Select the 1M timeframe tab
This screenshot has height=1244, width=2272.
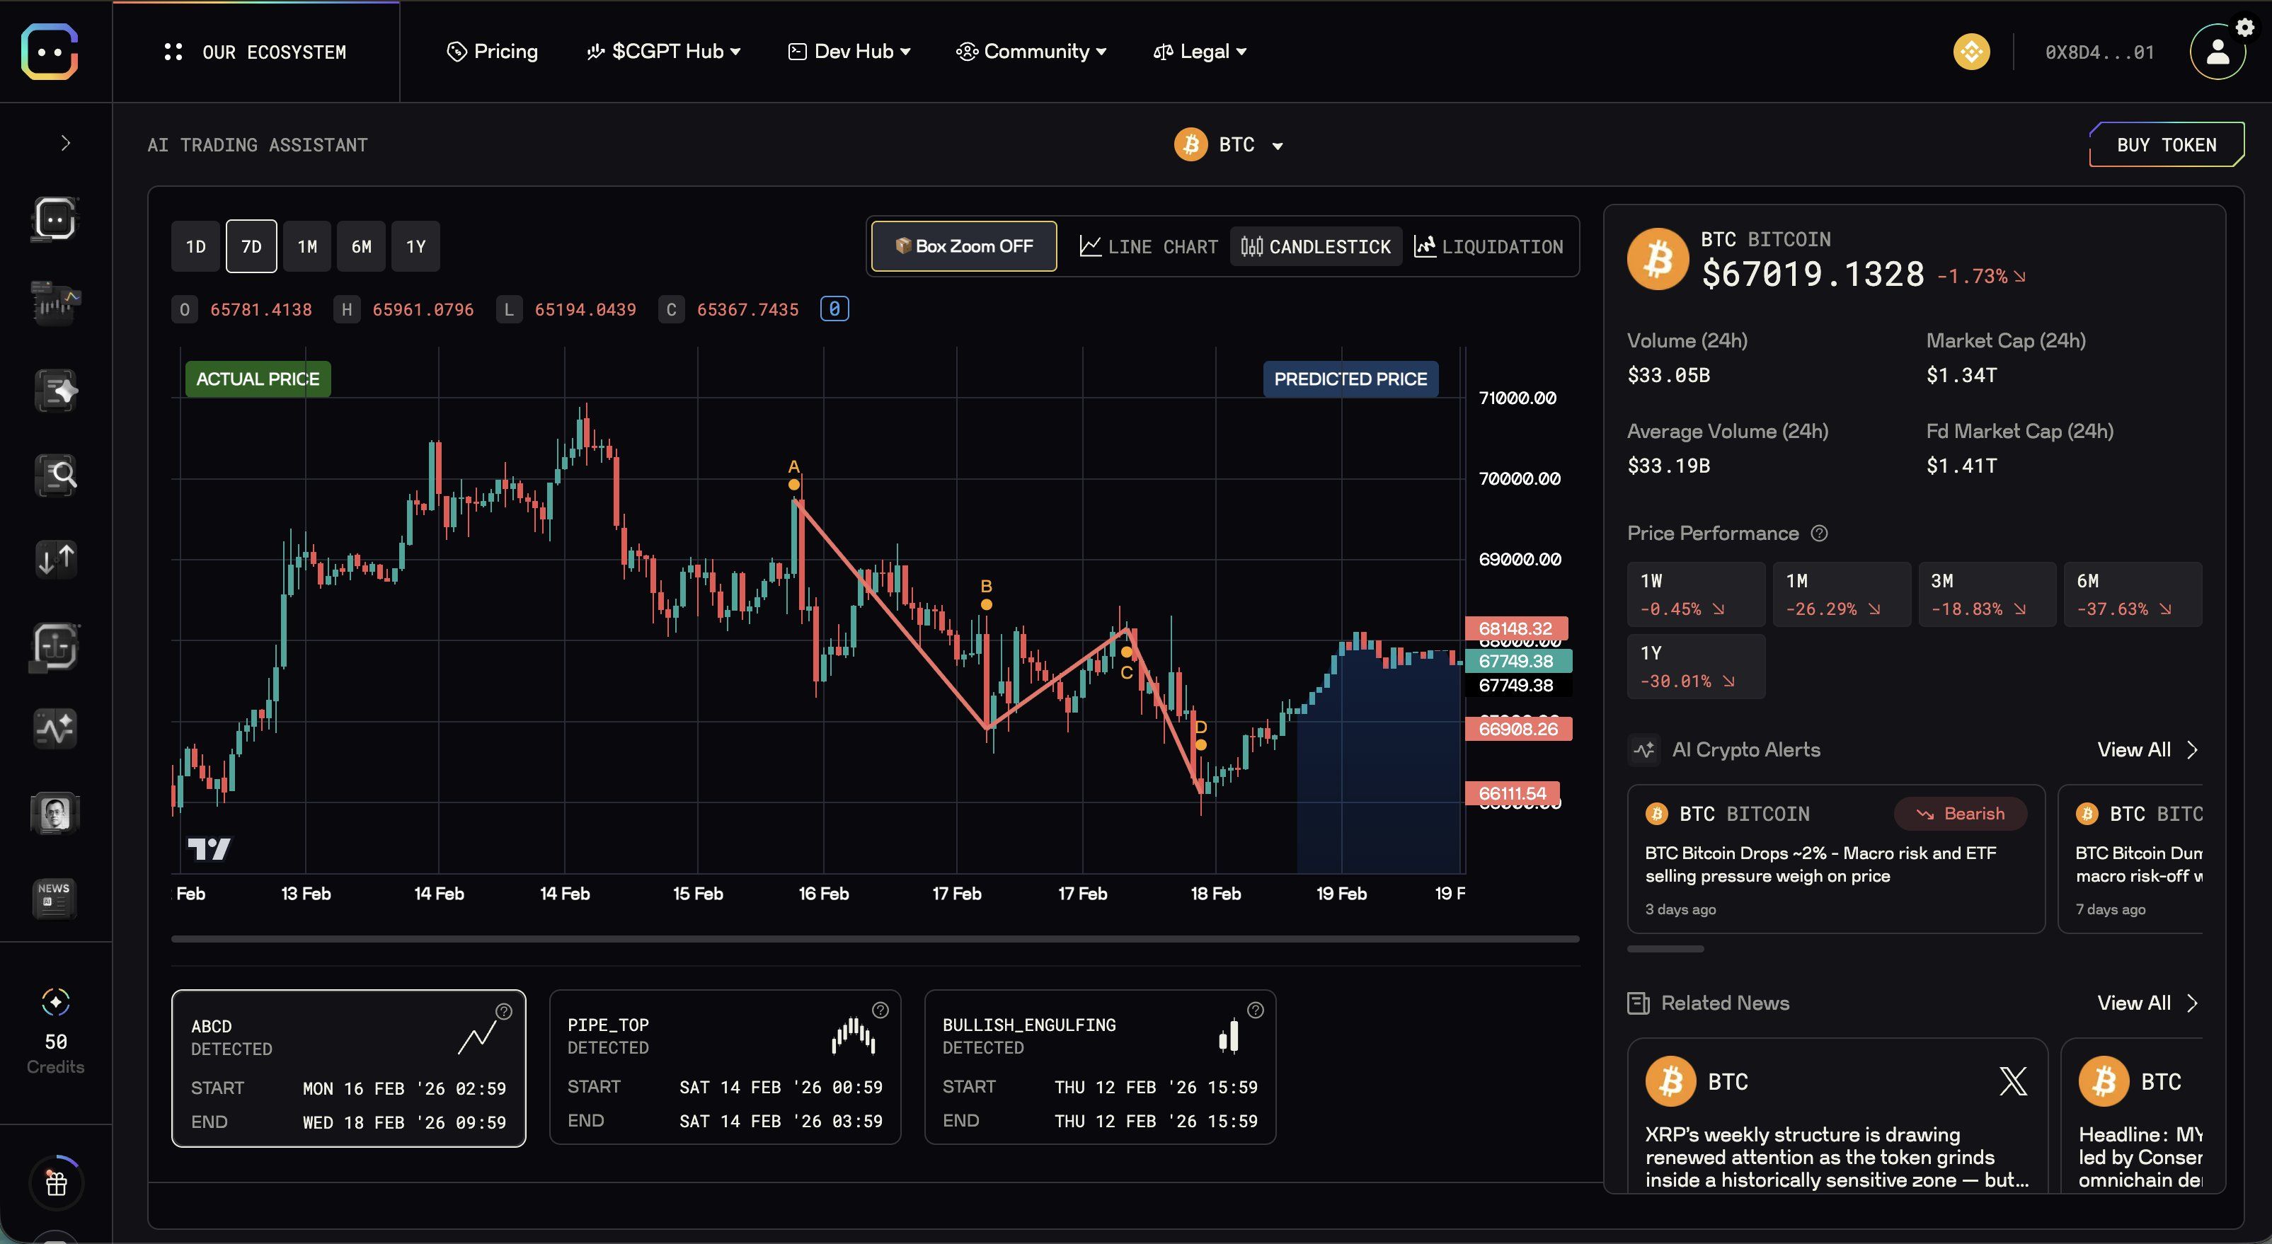click(x=307, y=246)
